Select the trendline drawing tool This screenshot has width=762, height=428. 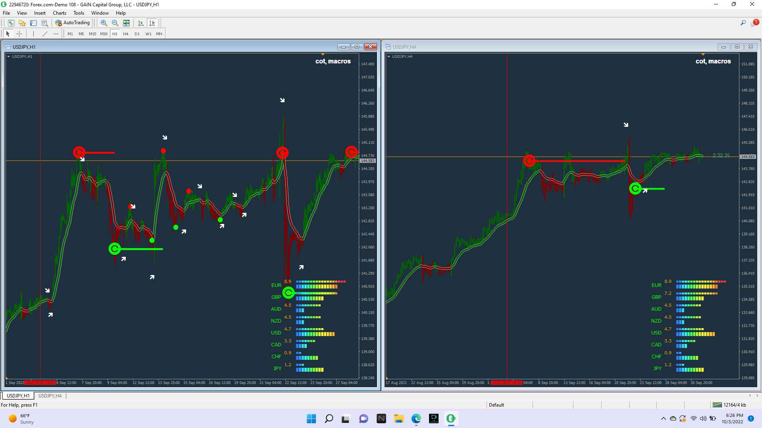coord(45,34)
